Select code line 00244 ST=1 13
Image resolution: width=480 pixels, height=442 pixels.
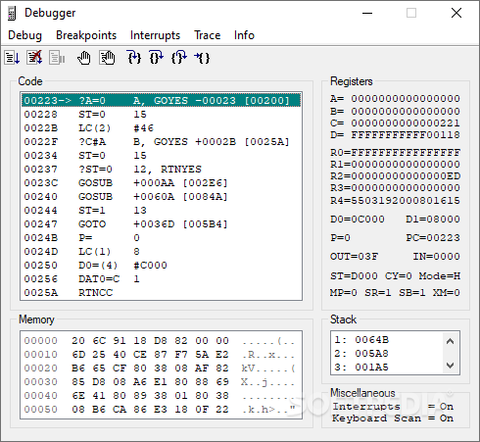[x=161, y=211]
